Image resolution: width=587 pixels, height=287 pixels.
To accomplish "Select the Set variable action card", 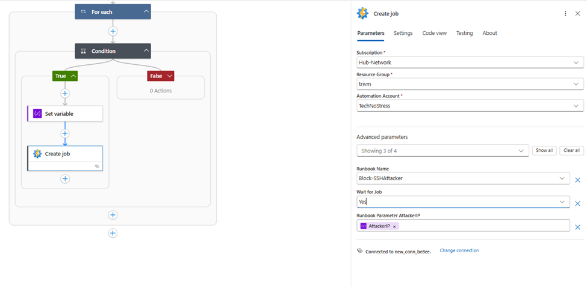I will (65, 114).
